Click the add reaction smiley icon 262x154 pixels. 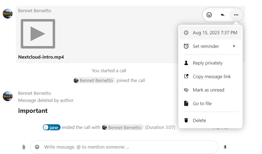(209, 15)
